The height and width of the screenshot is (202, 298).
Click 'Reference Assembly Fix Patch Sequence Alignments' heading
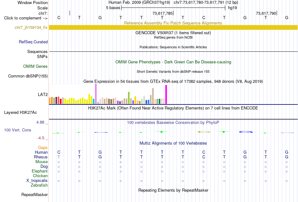pos(173,23)
